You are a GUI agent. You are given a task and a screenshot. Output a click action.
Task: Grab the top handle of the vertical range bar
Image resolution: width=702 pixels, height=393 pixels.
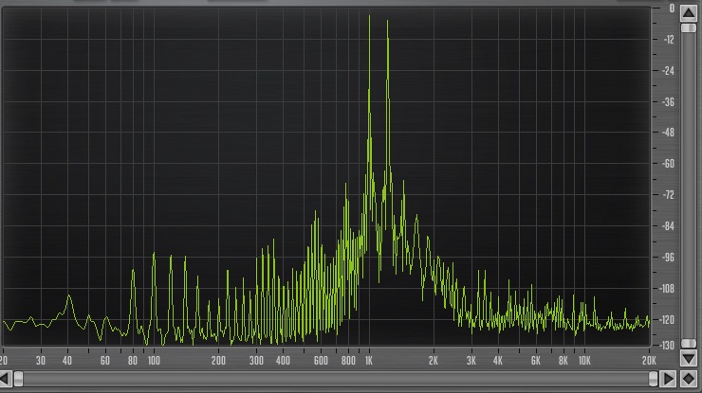[x=688, y=27]
